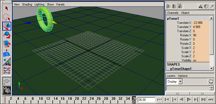This screenshot has width=216, height=104.
Task: Open the View menu in viewport
Action: [x=16, y=4]
